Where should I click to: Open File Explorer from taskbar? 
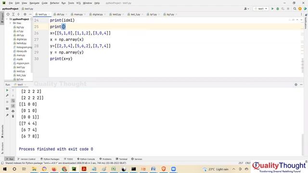pyautogui.click(x=34, y=169)
